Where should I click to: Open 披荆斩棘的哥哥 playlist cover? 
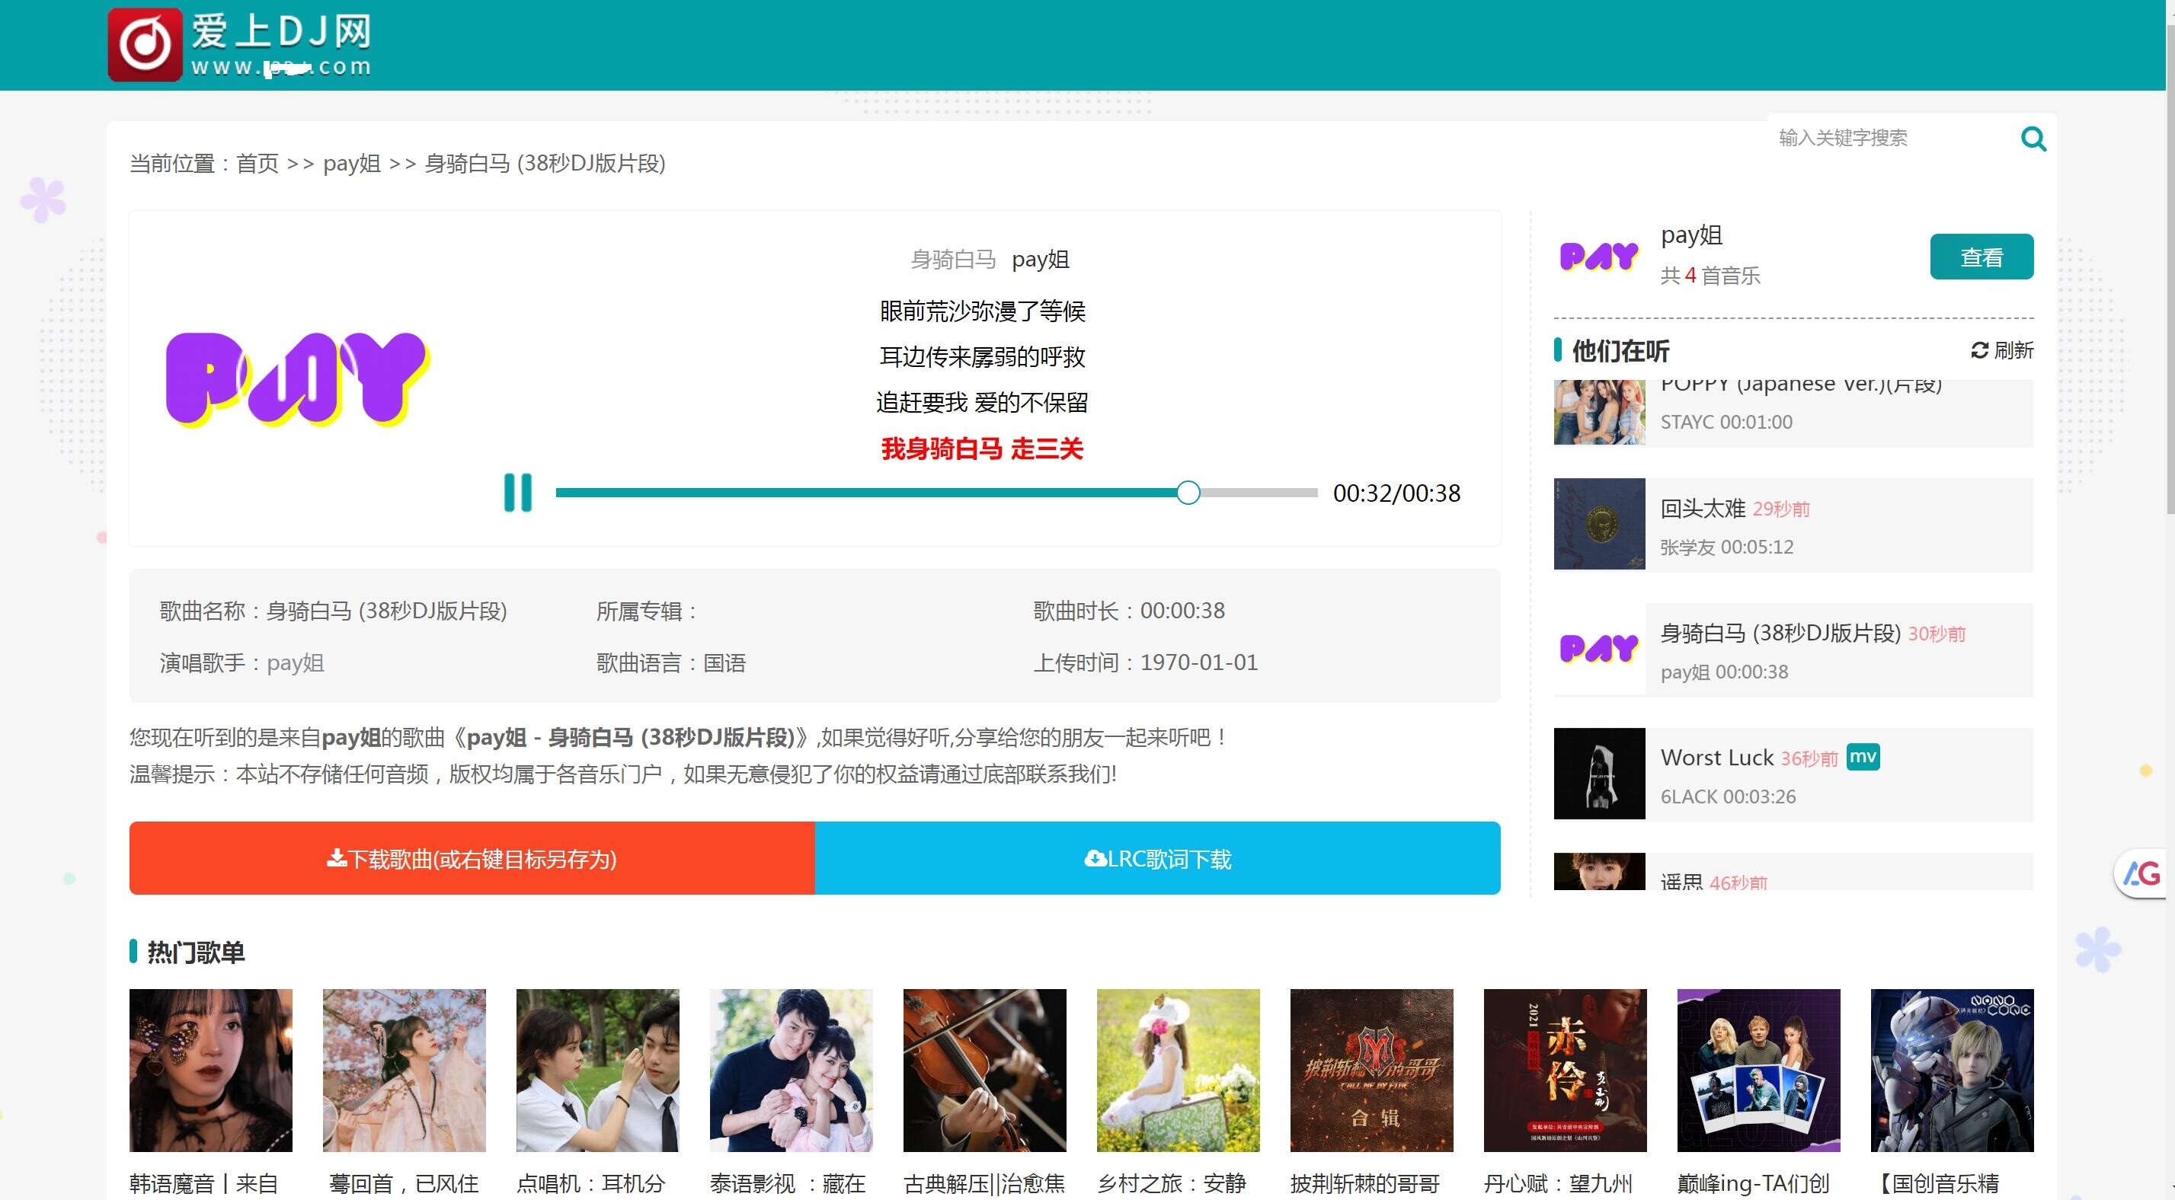point(1371,1070)
